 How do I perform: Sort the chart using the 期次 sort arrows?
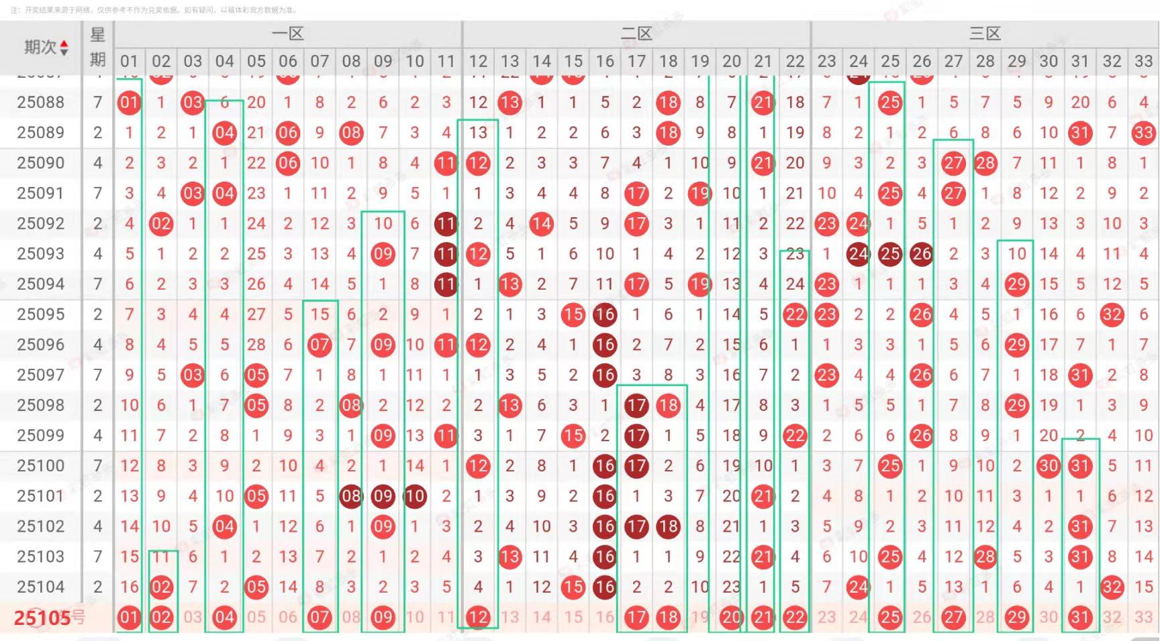click(x=64, y=48)
